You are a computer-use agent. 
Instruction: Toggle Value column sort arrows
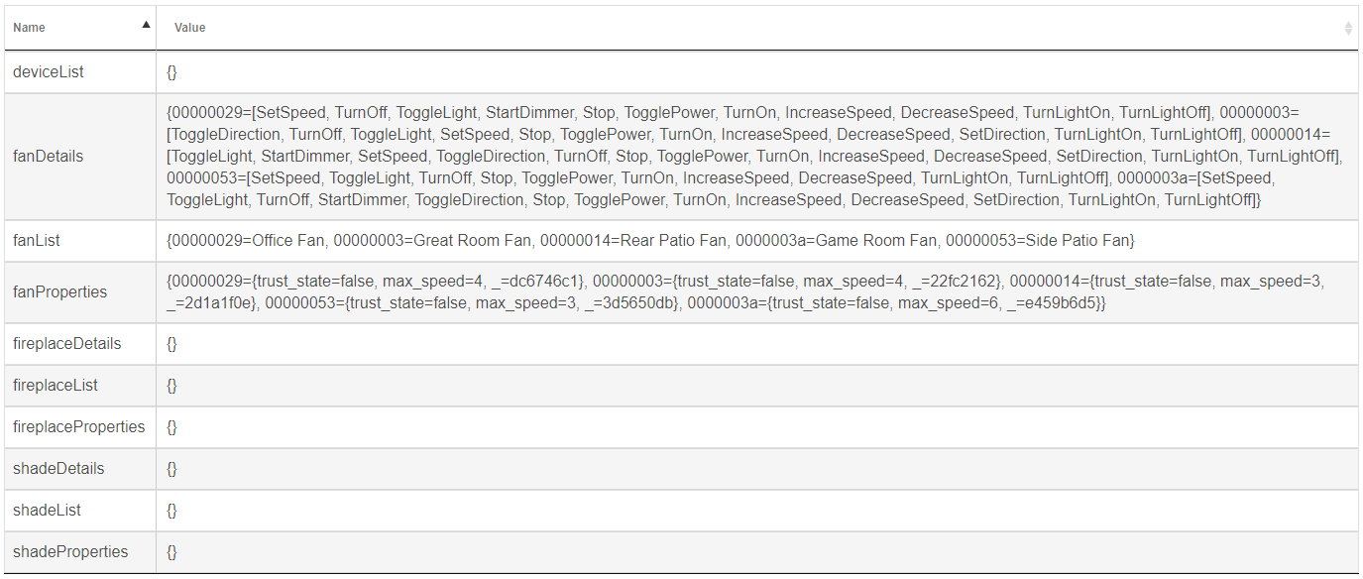click(1348, 28)
